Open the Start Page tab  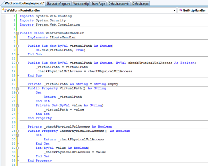point(98,4)
